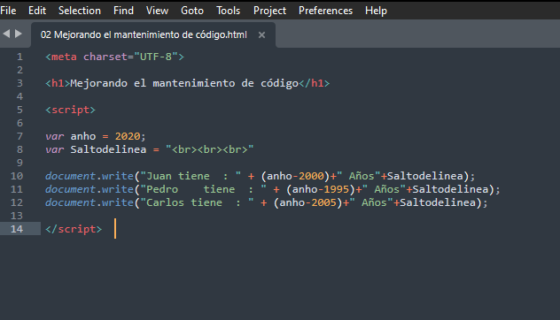Screen dimensions: 560x320
Task: Click the h1 heading text 'Mejorando el mantenimiento'
Action: [x=152, y=83]
